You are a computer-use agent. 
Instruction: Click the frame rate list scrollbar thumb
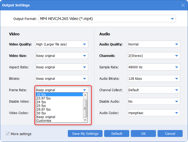[x=85, y=108]
